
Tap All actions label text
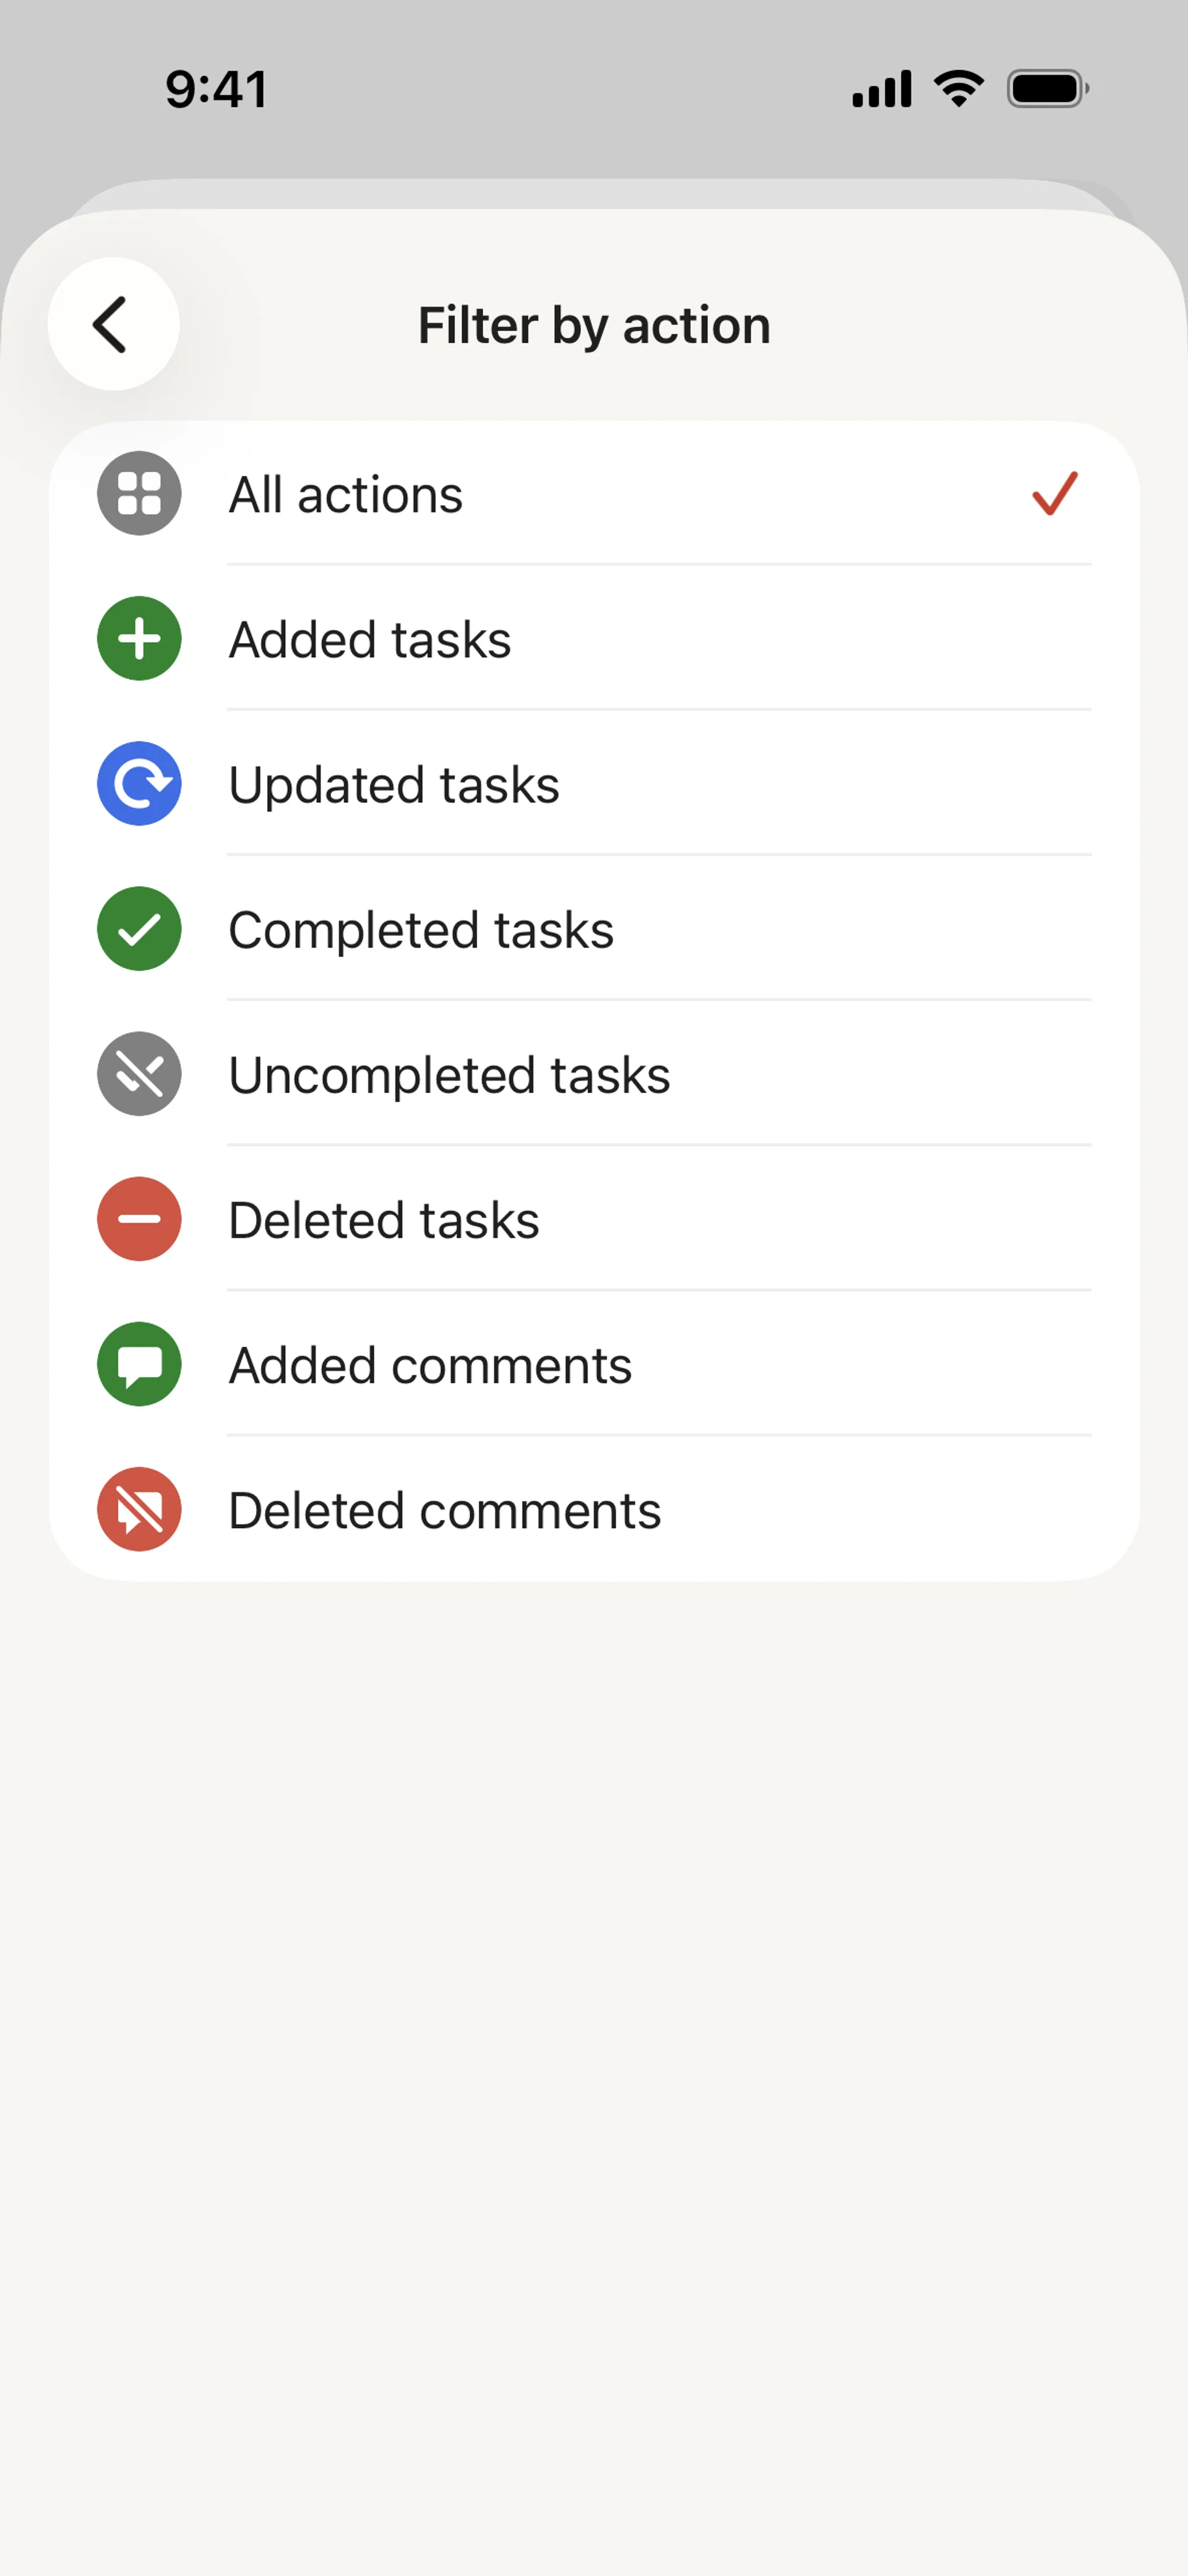pyautogui.click(x=345, y=494)
